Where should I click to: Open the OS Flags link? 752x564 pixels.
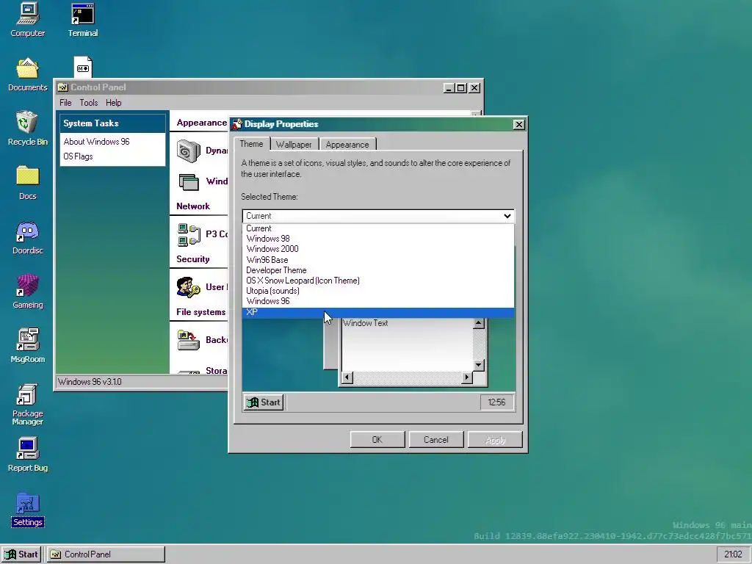pos(78,156)
